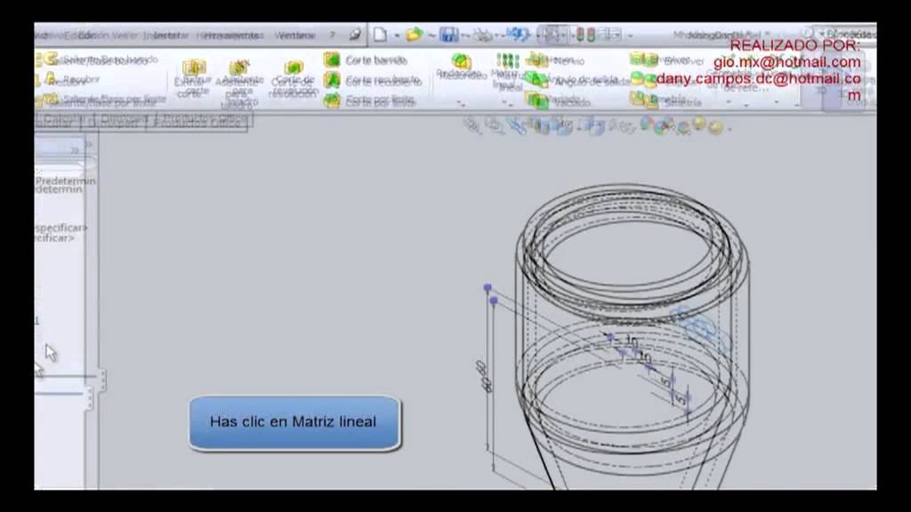Open the ? help menu
The width and height of the screenshot is (911, 512).
(x=333, y=36)
